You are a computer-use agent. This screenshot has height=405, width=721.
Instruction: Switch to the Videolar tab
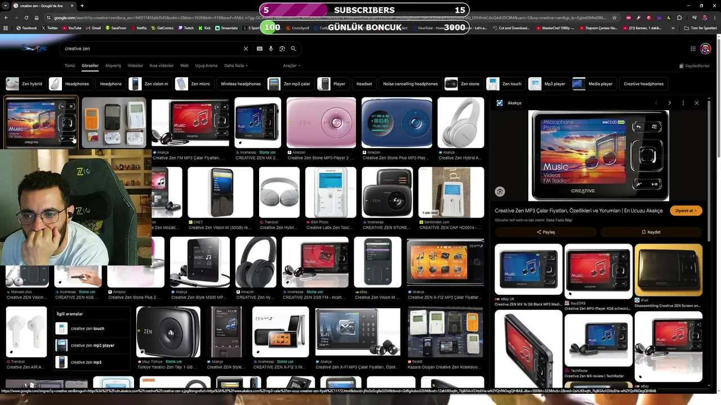tap(135, 66)
